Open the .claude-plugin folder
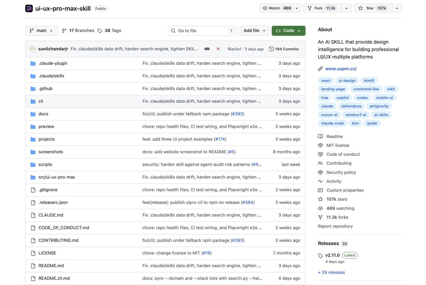The height and width of the screenshot is (285, 426). (x=53, y=63)
